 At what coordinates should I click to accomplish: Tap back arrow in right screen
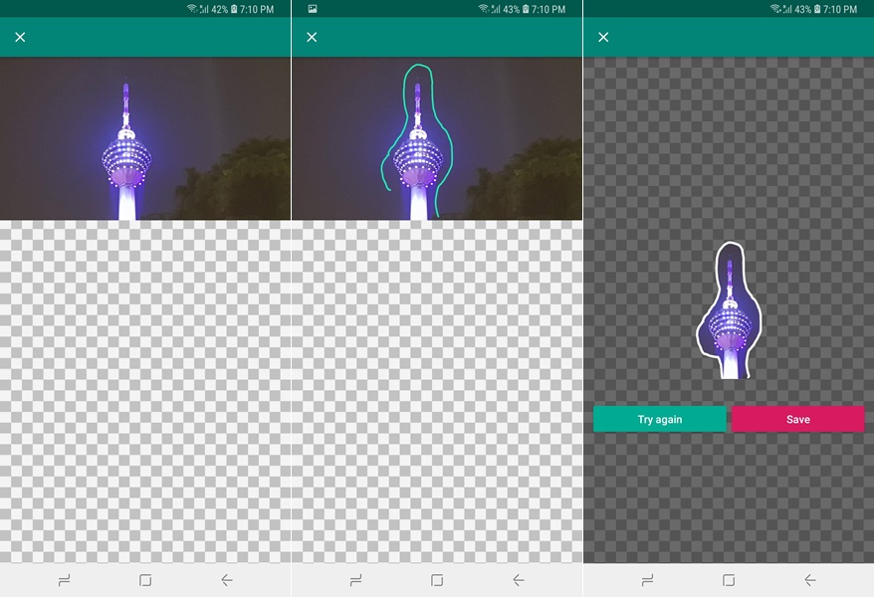[810, 580]
